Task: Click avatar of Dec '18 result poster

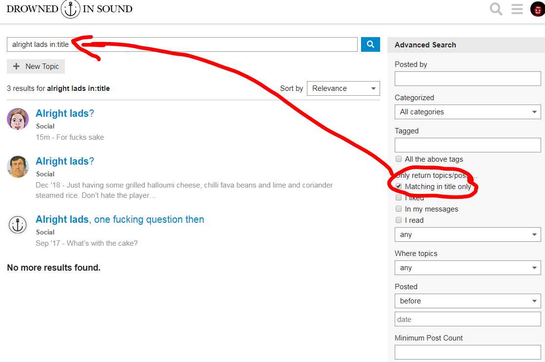Action: point(18,167)
